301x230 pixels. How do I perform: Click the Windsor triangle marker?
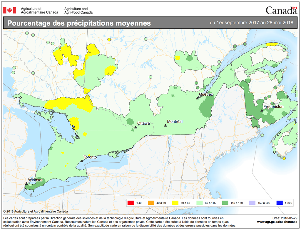(x=26, y=184)
